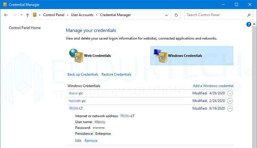
Task: Maximize the Credential Manager window
Action: pyautogui.click(x=236, y=5)
